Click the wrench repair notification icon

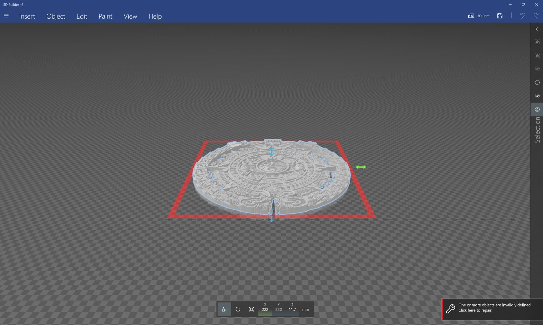click(451, 309)
